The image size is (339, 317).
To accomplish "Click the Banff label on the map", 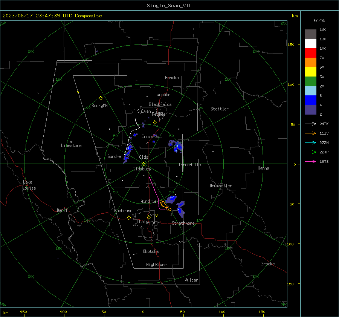I will pos(62,210).
